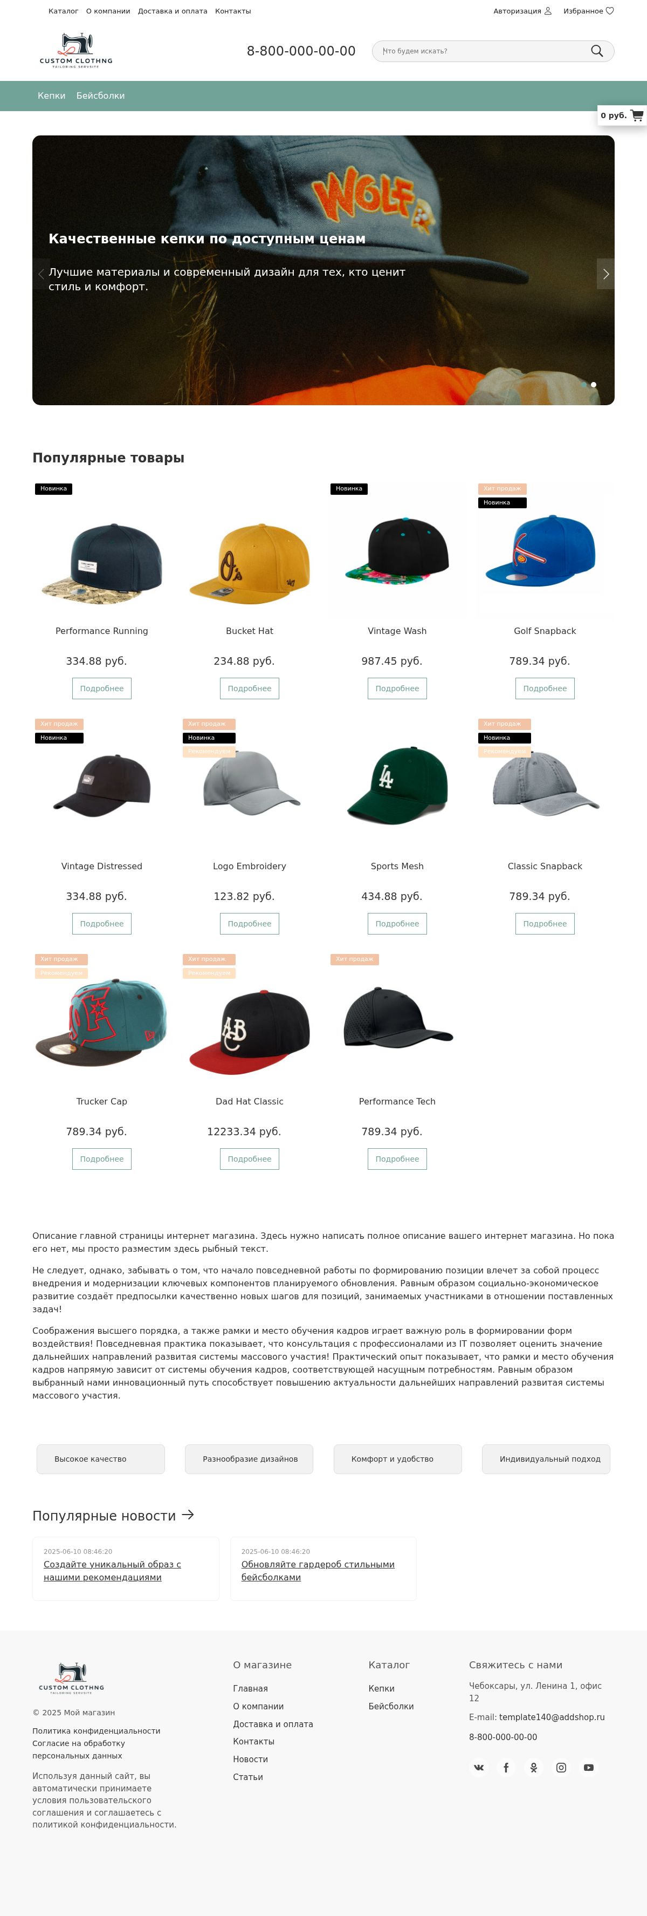Open Доставка и оплата top menu link
The image size is (647, 1916).
(x=173, y=11)
